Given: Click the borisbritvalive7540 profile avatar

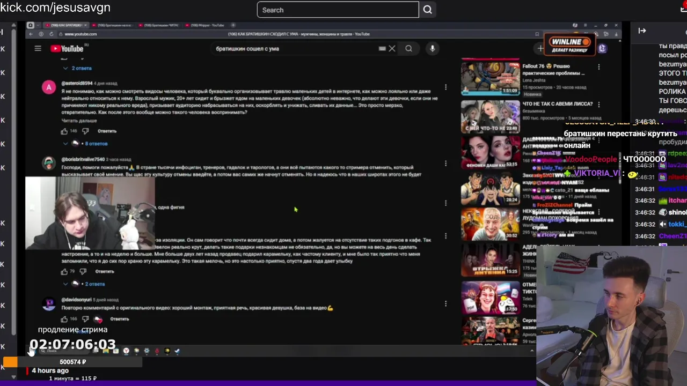Looking at the screenshot, I should coord(49,163).
